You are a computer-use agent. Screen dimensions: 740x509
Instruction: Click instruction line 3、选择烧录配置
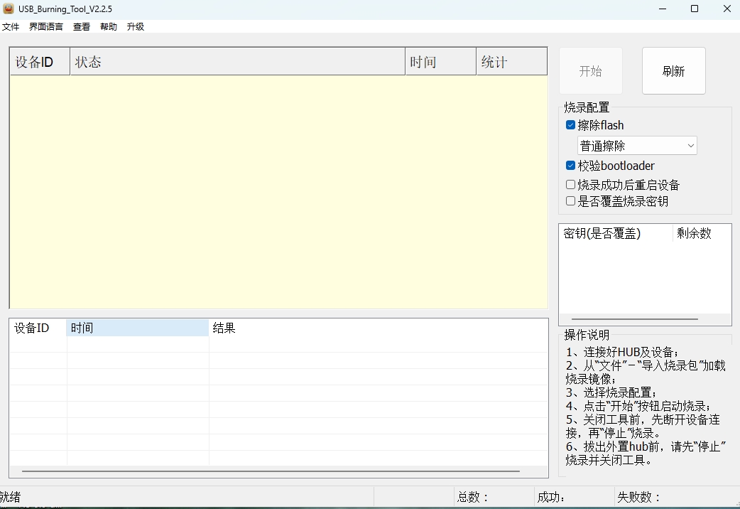coord(611,392)
